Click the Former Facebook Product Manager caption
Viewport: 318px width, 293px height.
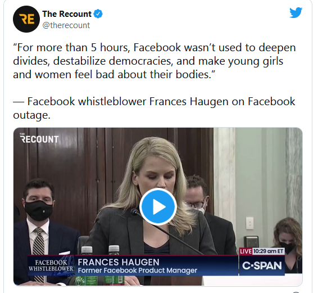(138, 271)
